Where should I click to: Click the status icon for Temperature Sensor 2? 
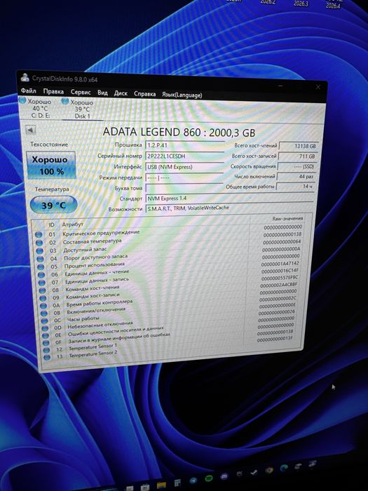point(47,356)
